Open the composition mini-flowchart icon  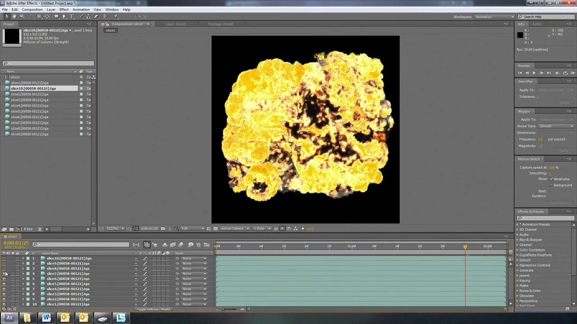pyautogui.click(x=136, y=245)
